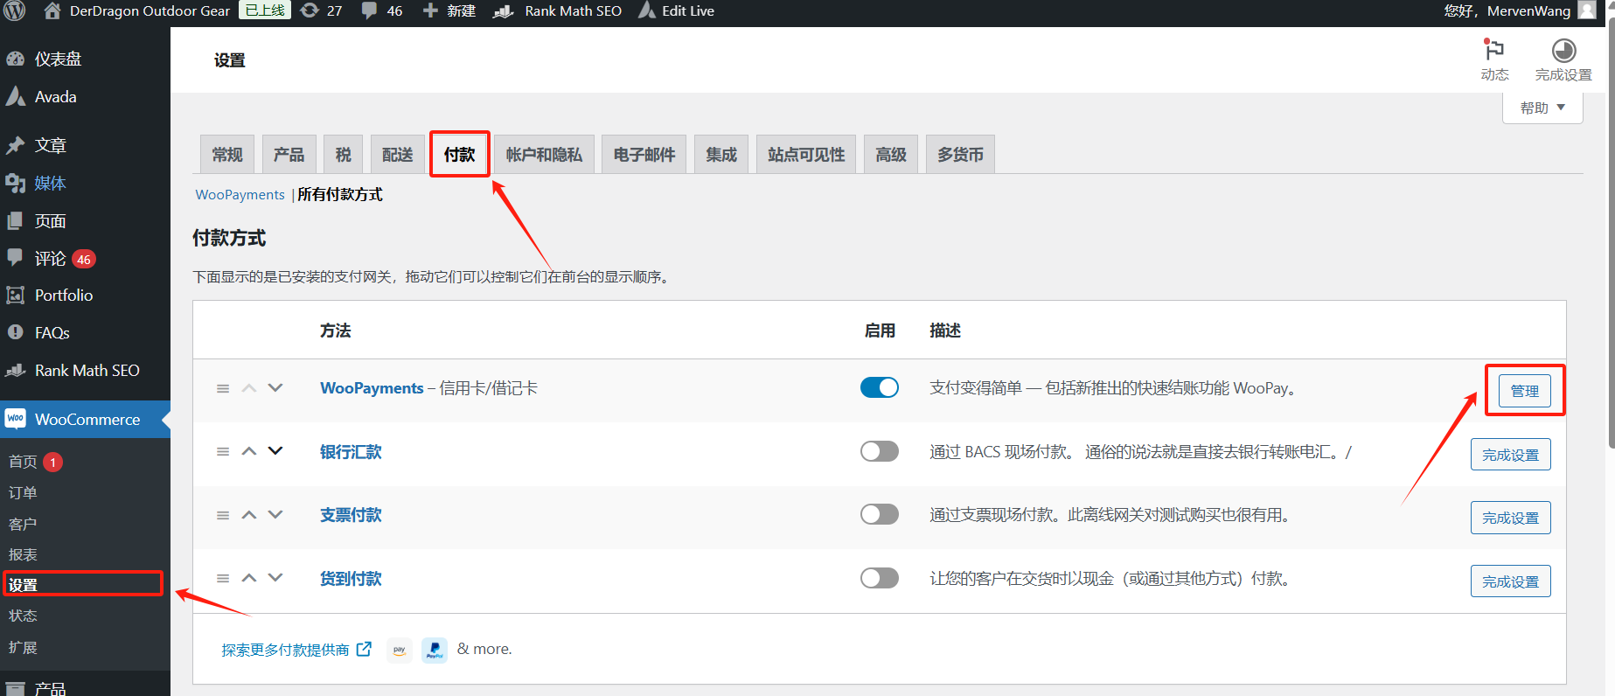
Task: Click 管理 button for WooPayments
Action: pyautogui.click(x=1524, y=391)
